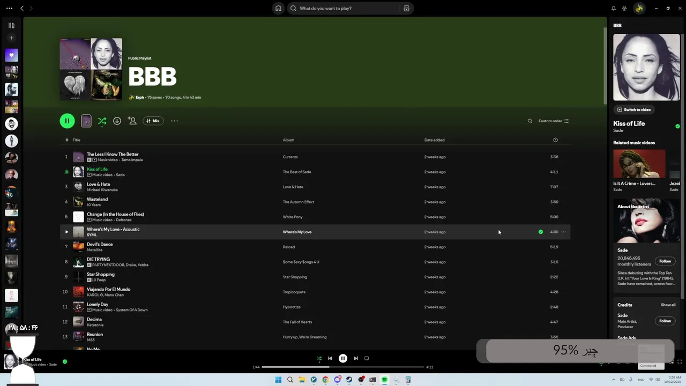Toggle playlist smart shuffle icon
The image size is (686, 386).
(102, 121)
